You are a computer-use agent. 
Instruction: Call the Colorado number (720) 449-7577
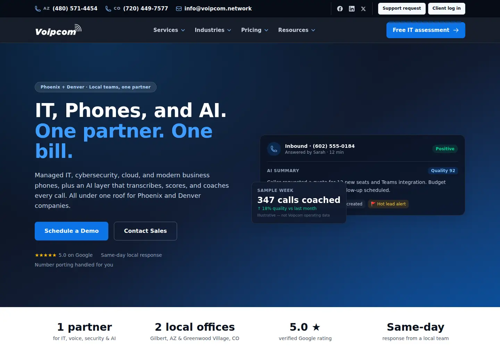click(145, 9)
